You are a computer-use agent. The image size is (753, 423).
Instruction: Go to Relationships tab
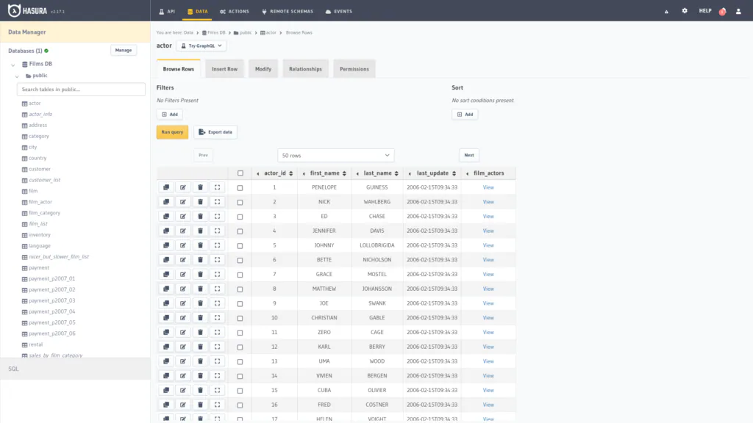point(305,69)
